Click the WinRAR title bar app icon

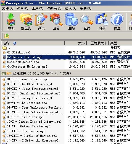click(3, 3)
